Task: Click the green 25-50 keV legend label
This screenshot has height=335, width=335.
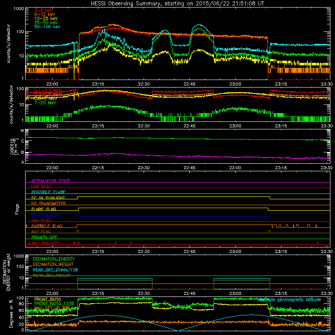Action: pyautogui.click(x=46, y=23)
